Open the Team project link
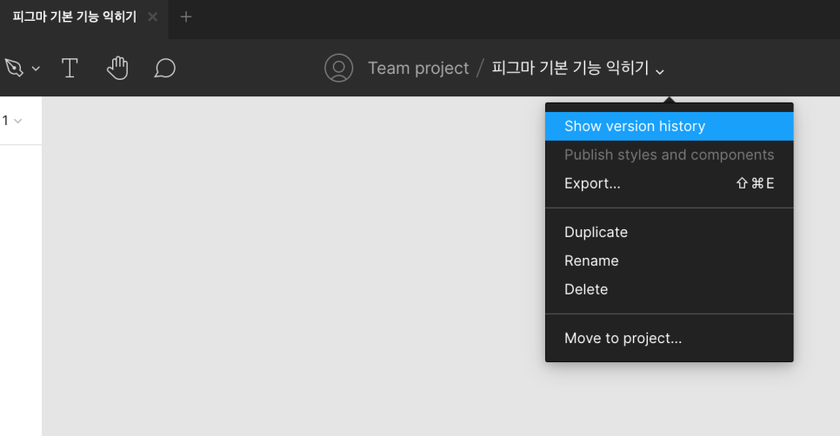The height and width of the screenshot is (436, 840). (418, 68)
